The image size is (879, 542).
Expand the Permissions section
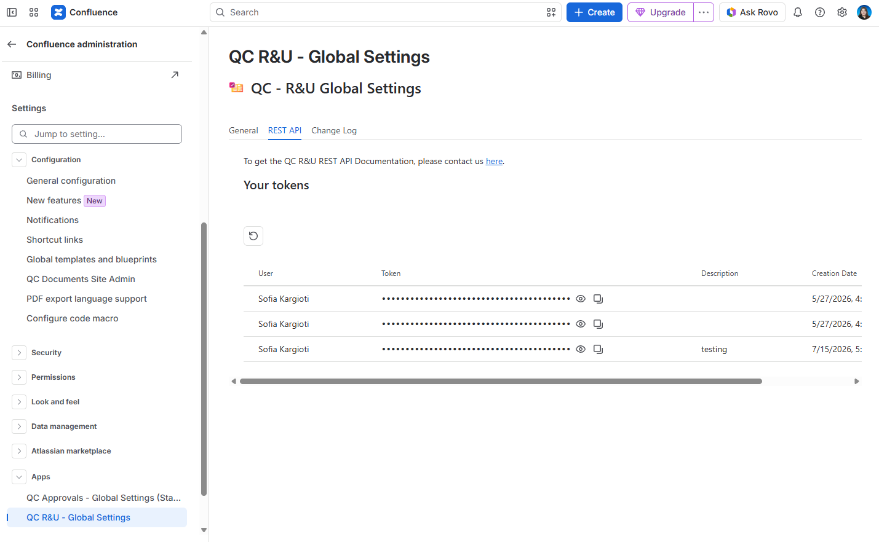click(x=19, y=377)
